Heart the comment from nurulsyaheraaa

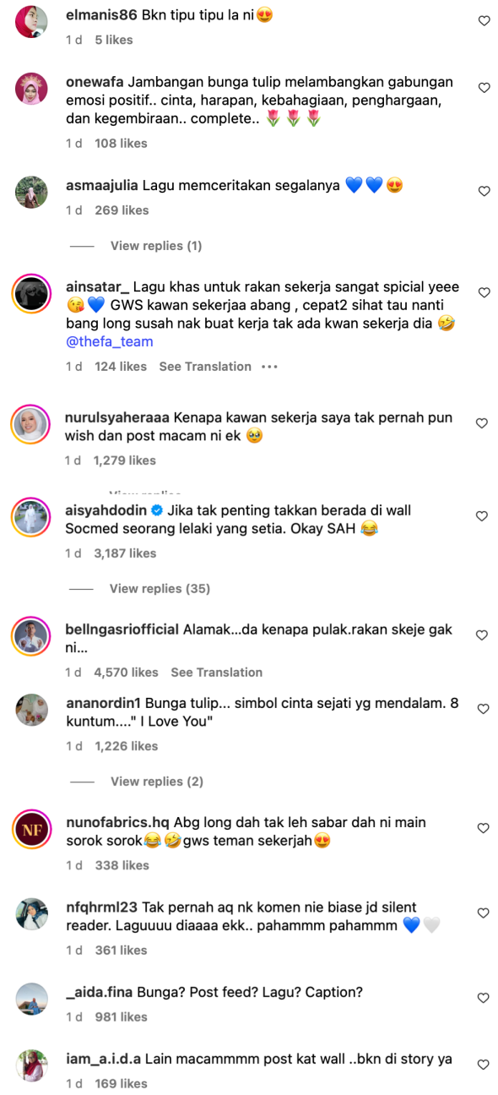click(482, 422)
